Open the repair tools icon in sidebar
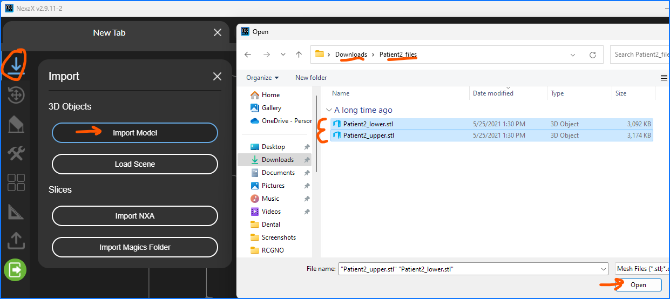Screen dimensions: 670x299 [16, 153]
